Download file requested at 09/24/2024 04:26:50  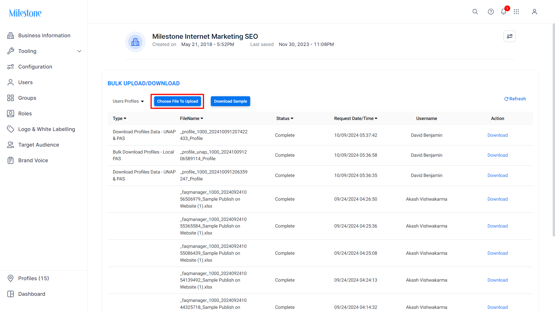497,199
